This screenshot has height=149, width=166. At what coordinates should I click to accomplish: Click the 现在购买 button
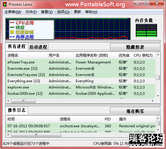[x=135, y=111]
